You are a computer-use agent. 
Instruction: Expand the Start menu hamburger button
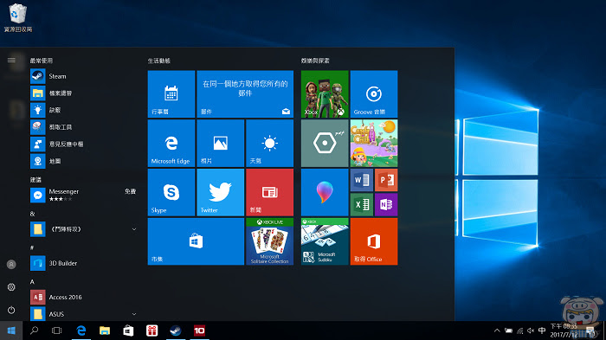pyautogui.click(x=11, y=60)
